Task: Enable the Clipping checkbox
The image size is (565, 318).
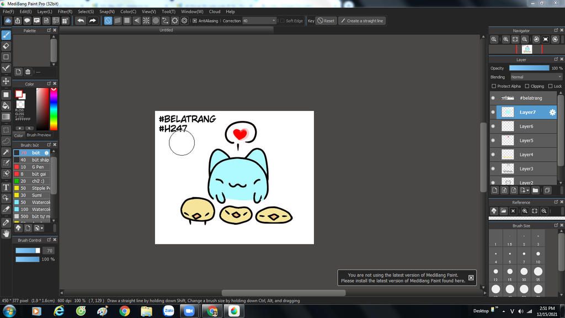Action: click(x=527, y=86)
